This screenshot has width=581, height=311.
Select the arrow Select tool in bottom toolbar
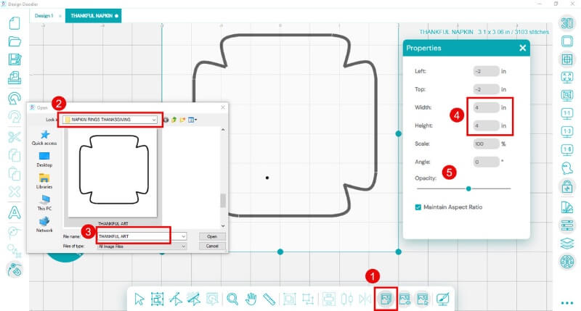click(139, 298)
